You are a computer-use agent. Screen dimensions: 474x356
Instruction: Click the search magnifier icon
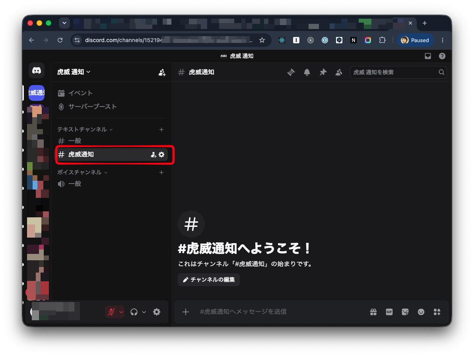pyautogui.click(x=441, y=72)
